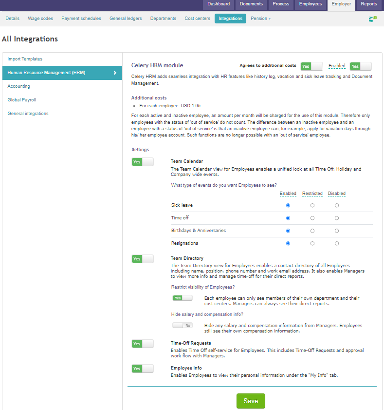
Task: Open Payment schedules sub-tab
Action: (81, 19)
